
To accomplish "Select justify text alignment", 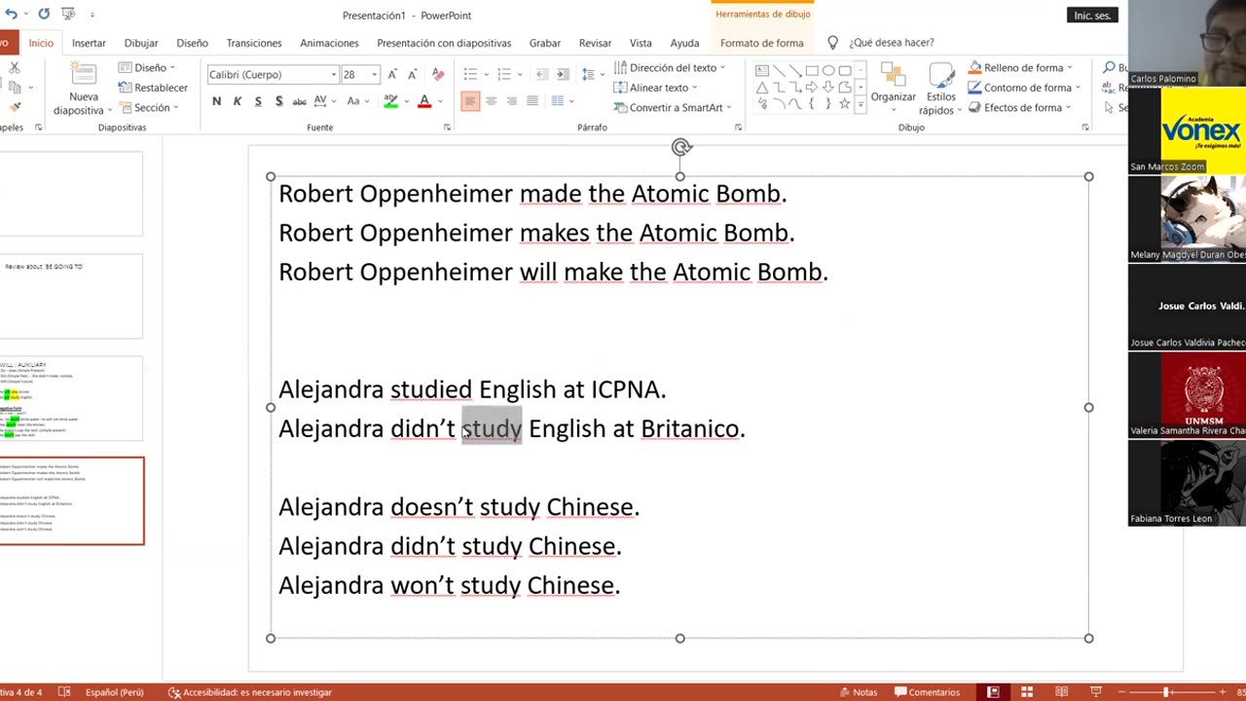I will (x=532, y=101).
